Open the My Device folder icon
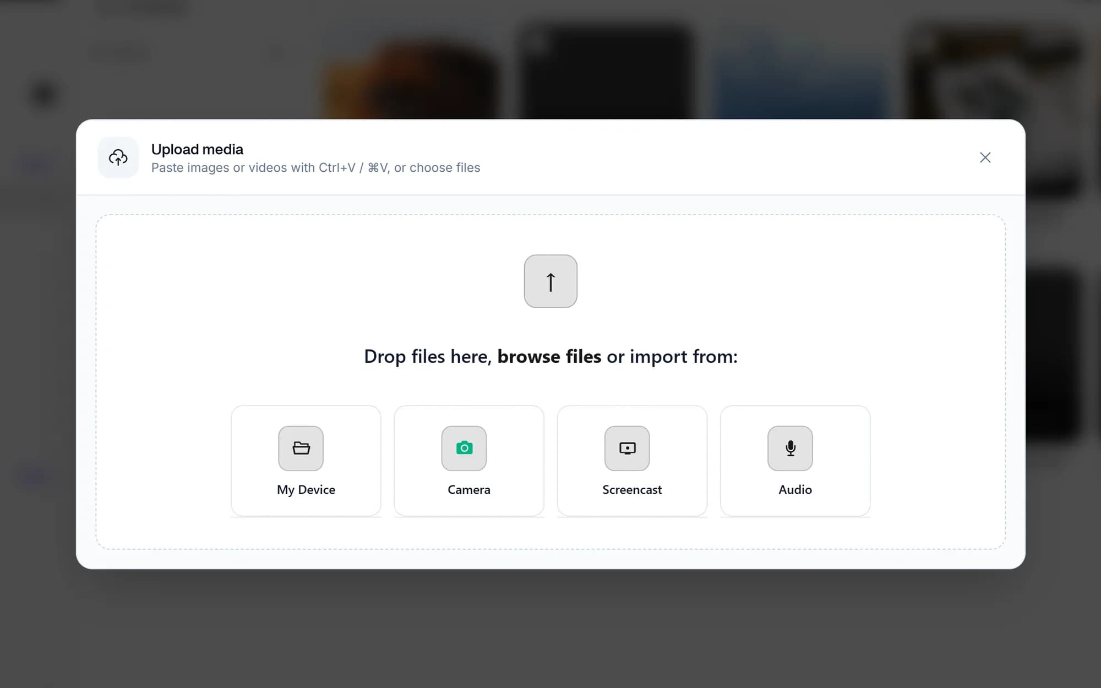Image resolution: width=1101 pixels, height=688 pixels. [301, 448]
